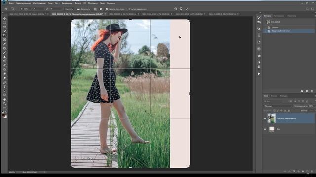Open the Редактирование menu
Screen dimensions: 316x177
click(x=23, y=3)
